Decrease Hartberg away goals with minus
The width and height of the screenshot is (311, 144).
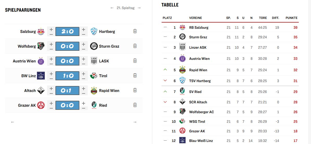click(83, 34)
